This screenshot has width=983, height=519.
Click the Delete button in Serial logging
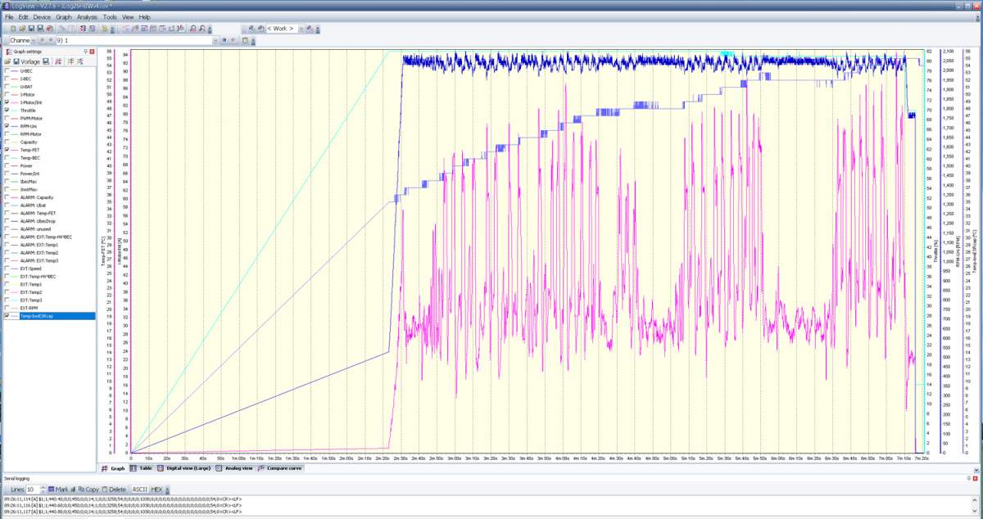coord(116,489)
